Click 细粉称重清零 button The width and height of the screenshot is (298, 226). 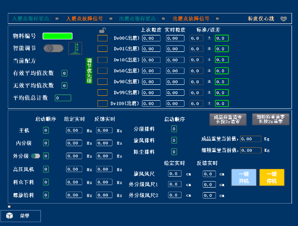270,119
